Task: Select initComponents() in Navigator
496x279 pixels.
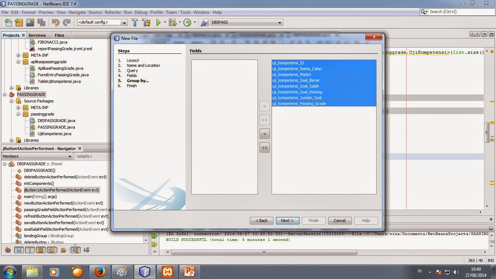Action: (x=38, y=183)
